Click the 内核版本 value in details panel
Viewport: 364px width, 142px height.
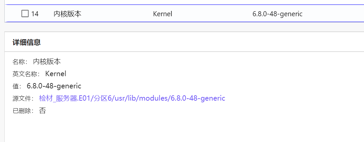point(47,62)
